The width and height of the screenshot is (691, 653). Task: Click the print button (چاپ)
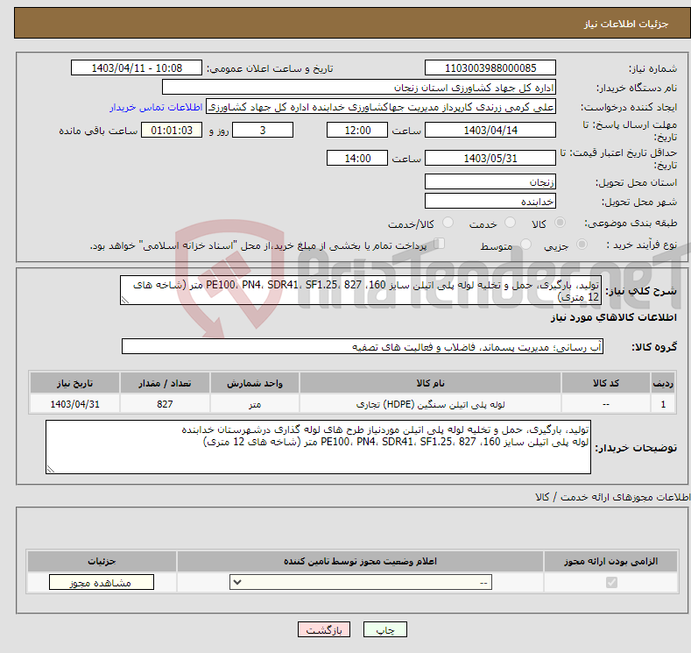coord(384,629)
